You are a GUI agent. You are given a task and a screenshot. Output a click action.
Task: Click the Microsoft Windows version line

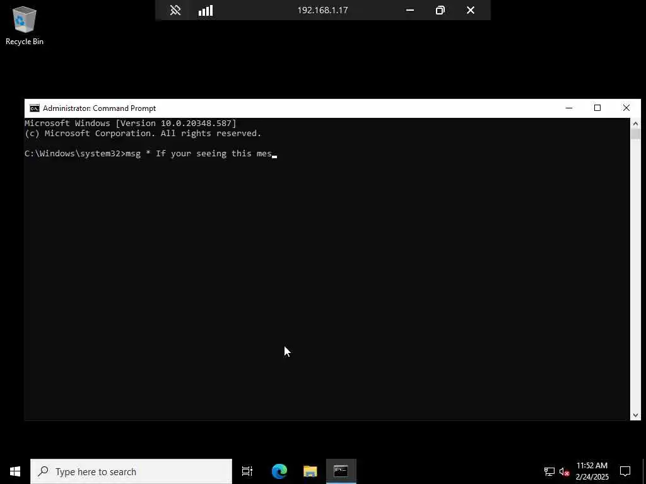tap(131, 123)
